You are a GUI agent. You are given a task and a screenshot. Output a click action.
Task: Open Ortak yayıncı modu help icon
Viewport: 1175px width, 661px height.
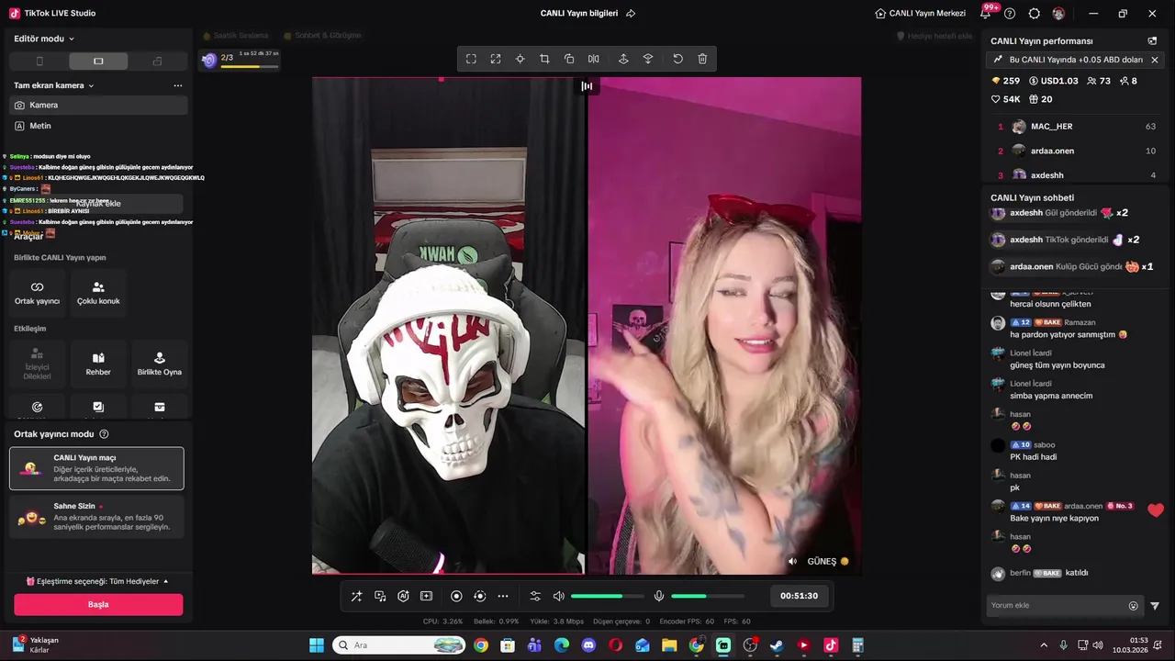pyautogui.click(x=104, y=434)
